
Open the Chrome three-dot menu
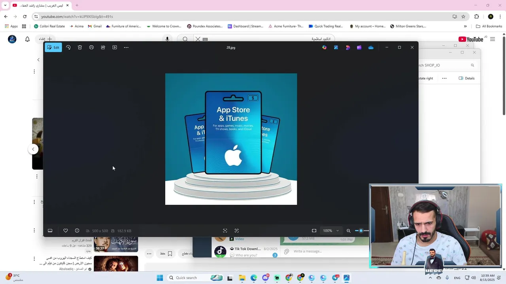tap(500, 17)
